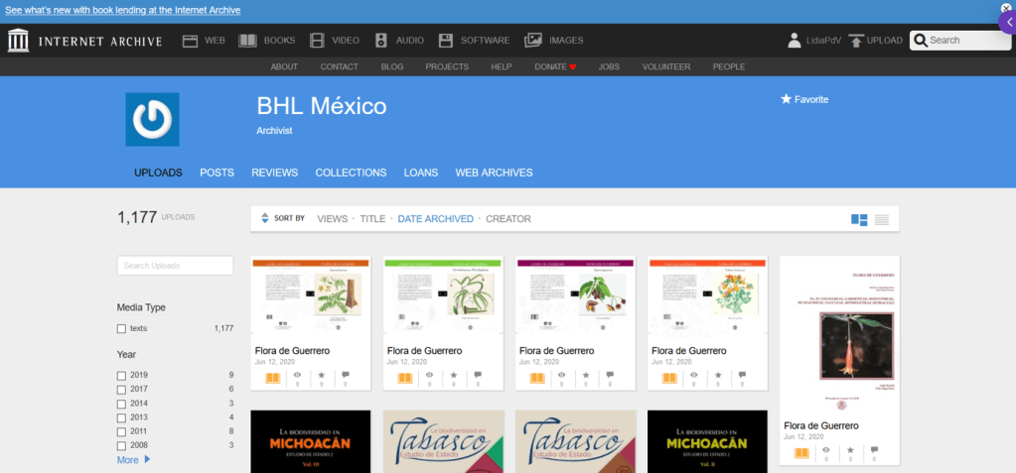This screenshot has height=473, width=1016.
Task: Switch to the Loans tab
Action: [421, 173]
